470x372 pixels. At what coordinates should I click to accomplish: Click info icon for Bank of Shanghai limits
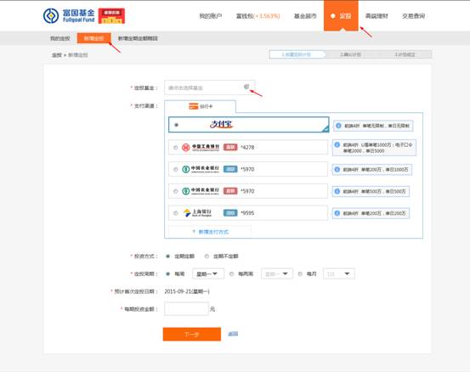point(337,213)
